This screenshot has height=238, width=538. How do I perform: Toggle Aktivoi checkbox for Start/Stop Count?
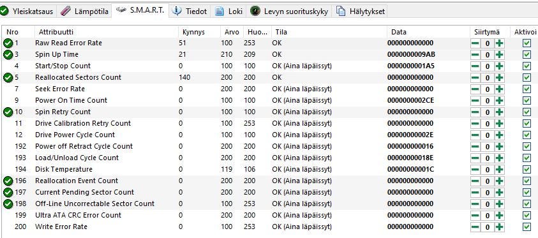[527, 66]
